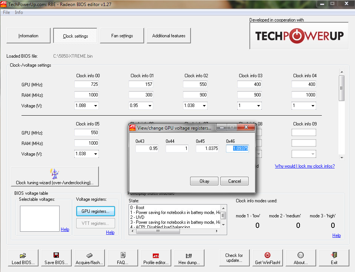Click Clock info 05 GPU MHz field
The width and height of the screenshot is (355, 272).
[x=86, y=133]
